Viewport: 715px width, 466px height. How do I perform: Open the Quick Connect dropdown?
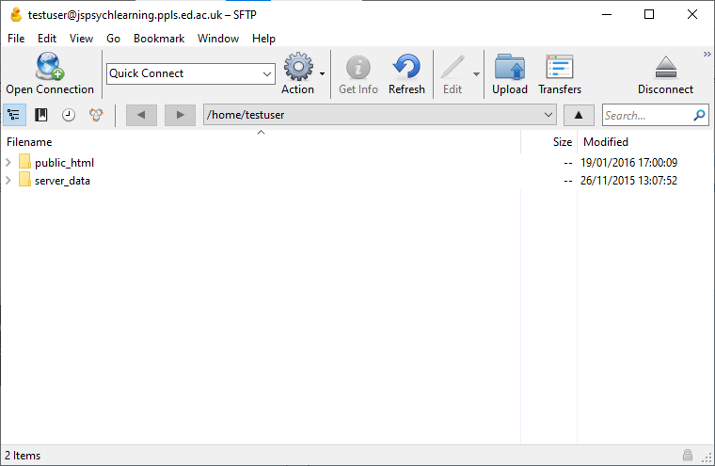[266, 73]
